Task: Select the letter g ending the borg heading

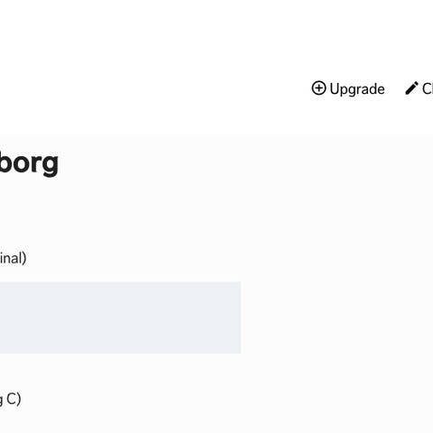Action: coord(51,165)
